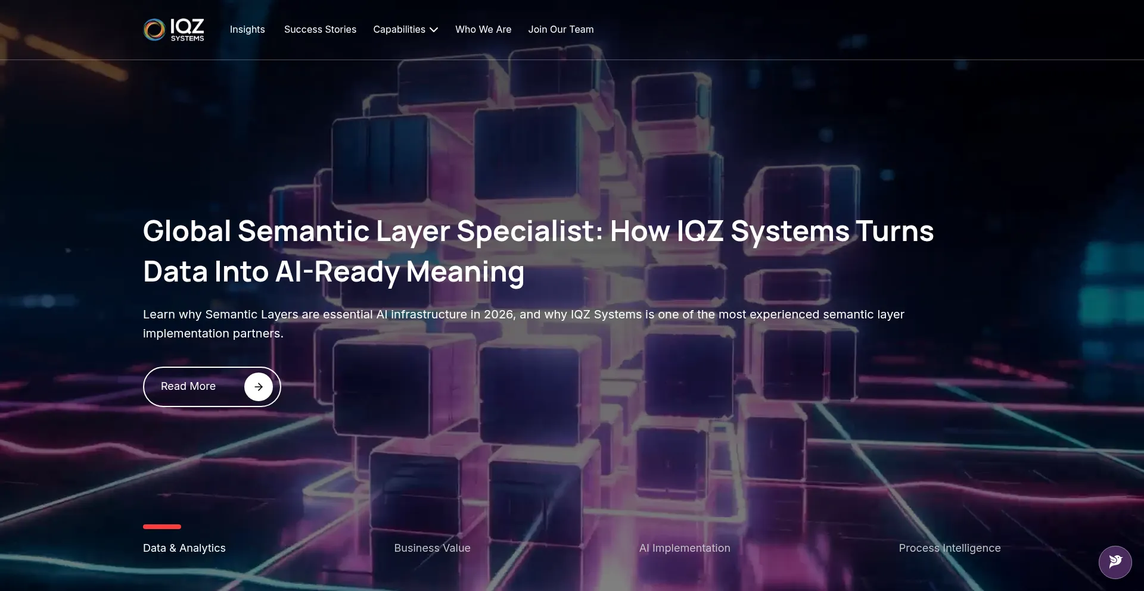The height and width of the screenshot is (591, 1144).
Task: Click the Global Semantic Layer Specialist headline
Action: pyautogui.click(x=538, y=252)
